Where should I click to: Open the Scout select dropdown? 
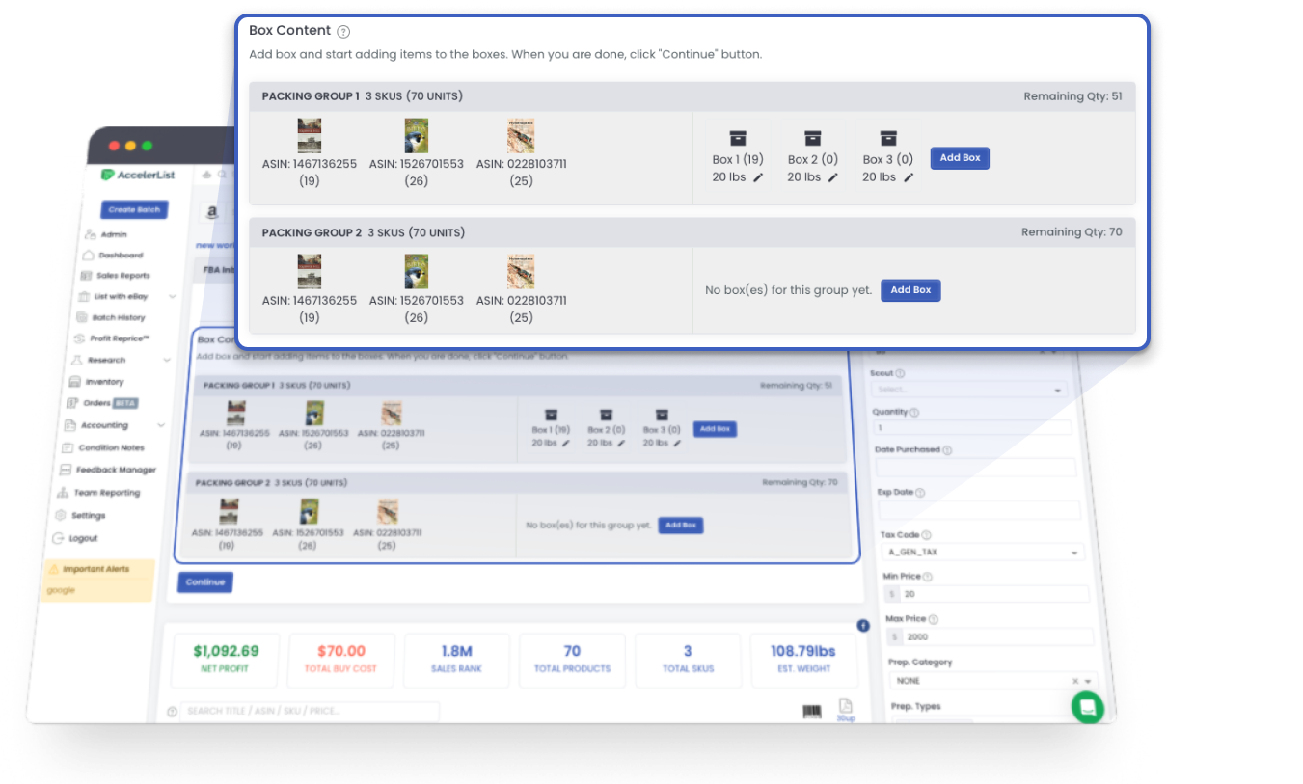click(968, 390)
